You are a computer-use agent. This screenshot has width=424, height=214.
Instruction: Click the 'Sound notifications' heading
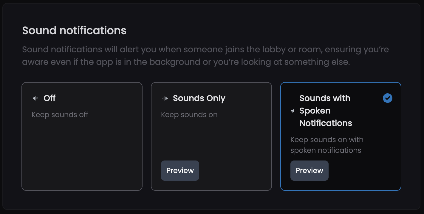tap(74, 31)
